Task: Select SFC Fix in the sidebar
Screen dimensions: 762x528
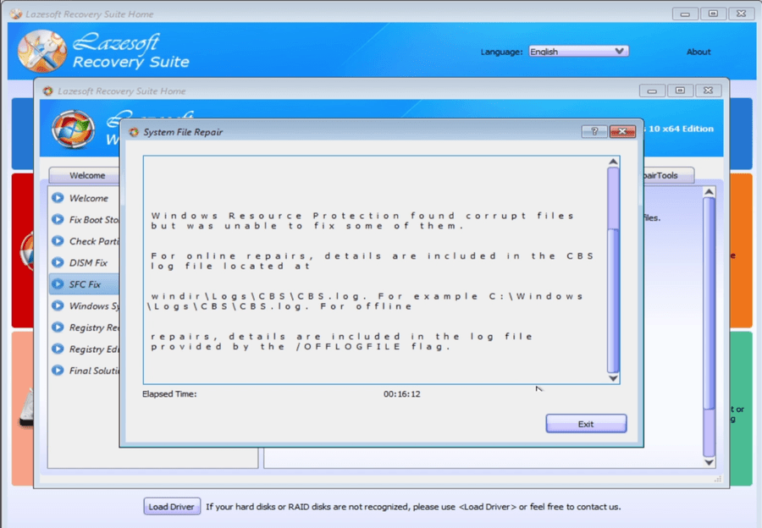Action: [85, 284]
